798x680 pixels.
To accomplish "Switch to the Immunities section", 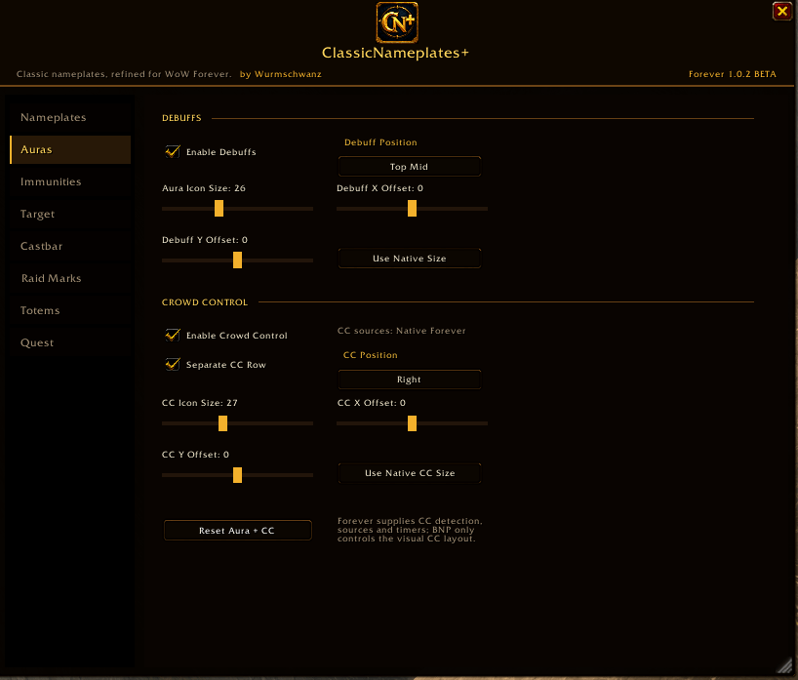I will [70, 181].
